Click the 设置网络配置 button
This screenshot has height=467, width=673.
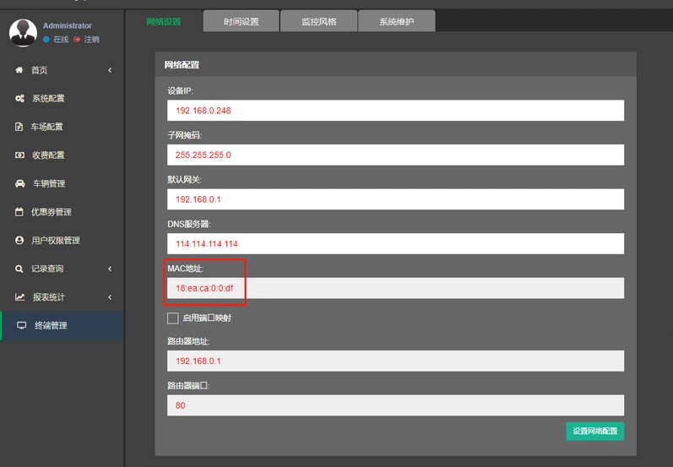click(x=594, y=431)
